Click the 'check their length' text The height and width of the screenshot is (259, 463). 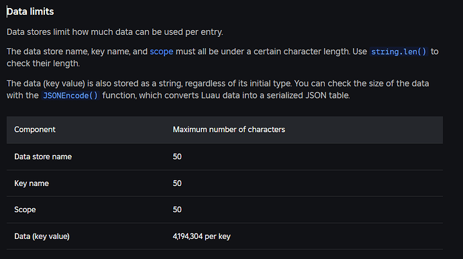(x=43, y=64)
